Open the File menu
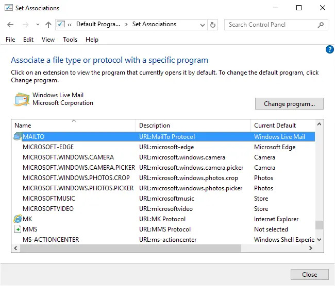This screenshot has width=335, height=286. pyautogui.click(x=10, y=40)
